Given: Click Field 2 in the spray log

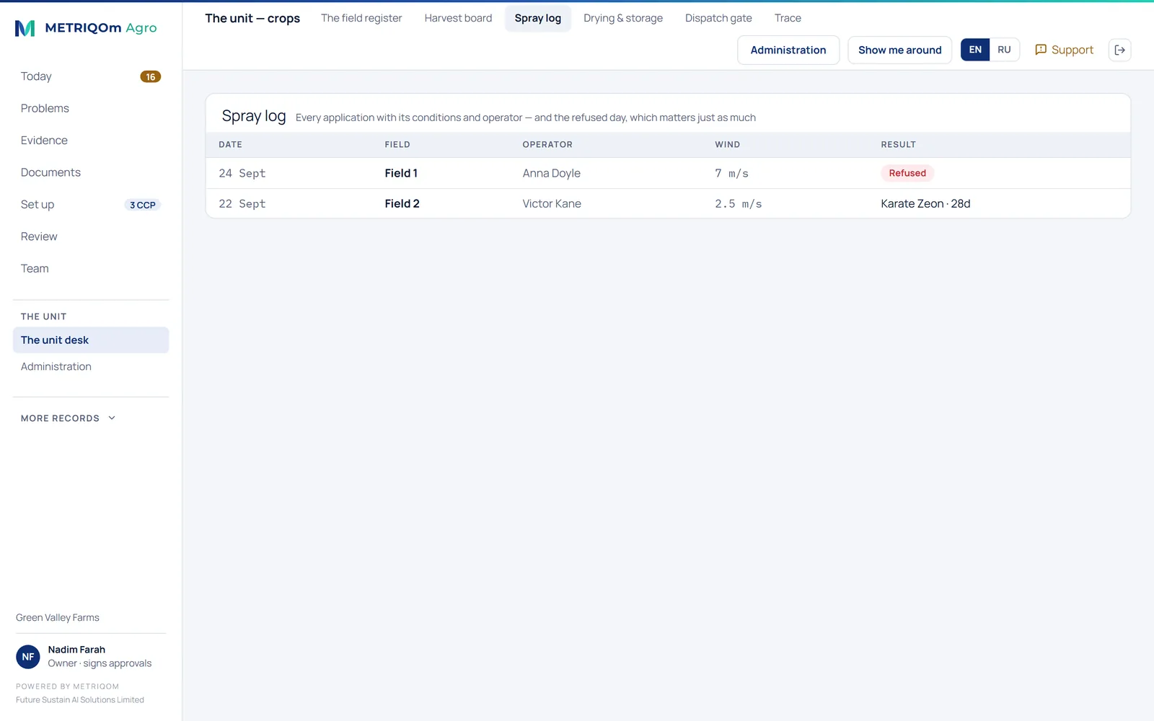Looking at the screenshot, I should click(402, 204).
